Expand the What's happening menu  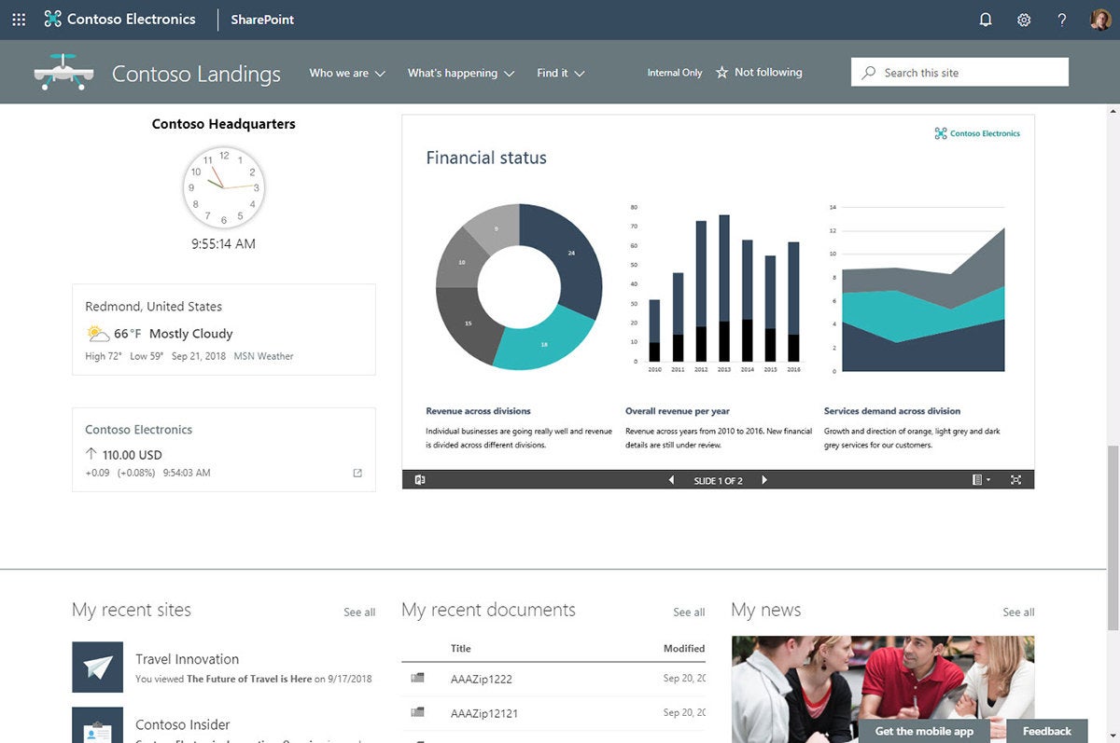coord(461,73)
